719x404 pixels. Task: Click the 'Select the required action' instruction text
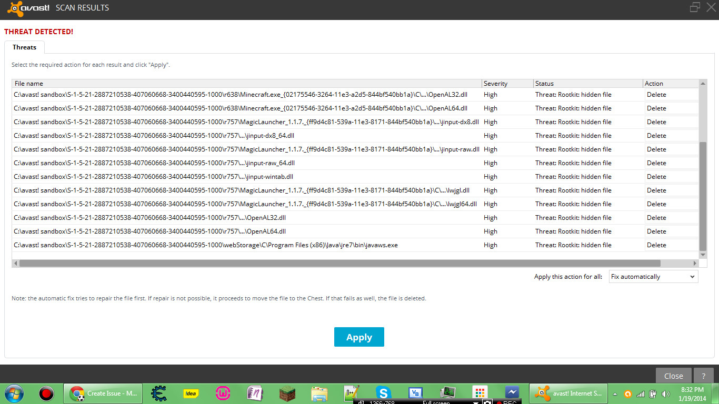tap(91, 65)
